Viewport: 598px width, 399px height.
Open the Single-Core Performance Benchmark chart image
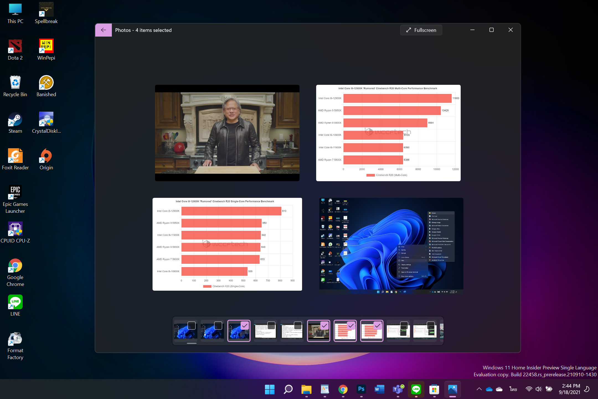(227, 244)
